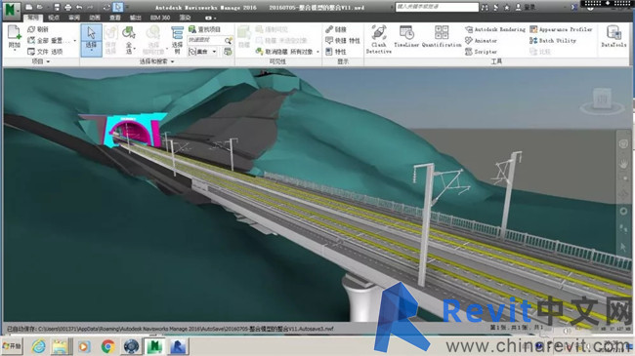Click the Print icon in quick access toolbar
Screen dimensions: 635x356
pyautogui.click(x=67, y=7)
